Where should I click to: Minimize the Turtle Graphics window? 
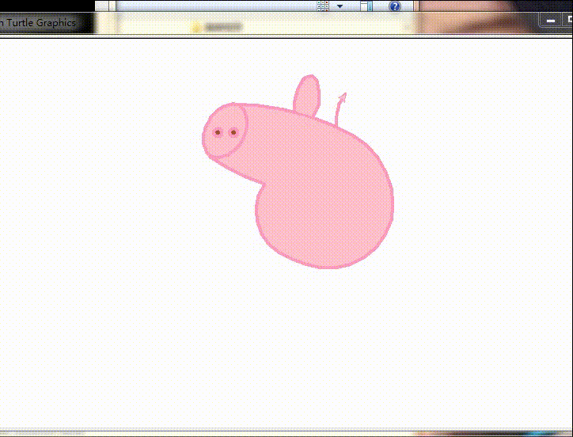[551, 21]
